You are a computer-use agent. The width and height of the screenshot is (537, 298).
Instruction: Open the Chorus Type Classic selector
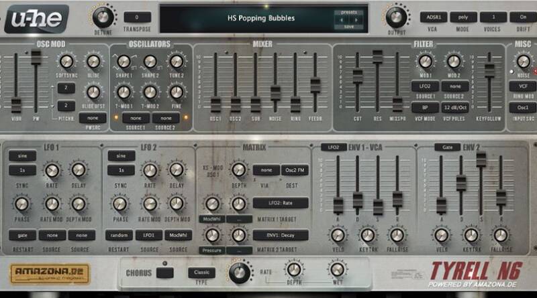pyautogui.click(x=201, y=273)
